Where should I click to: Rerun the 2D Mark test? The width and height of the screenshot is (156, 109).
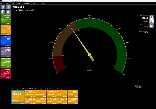pyautogui.click(x=8, y=45)
